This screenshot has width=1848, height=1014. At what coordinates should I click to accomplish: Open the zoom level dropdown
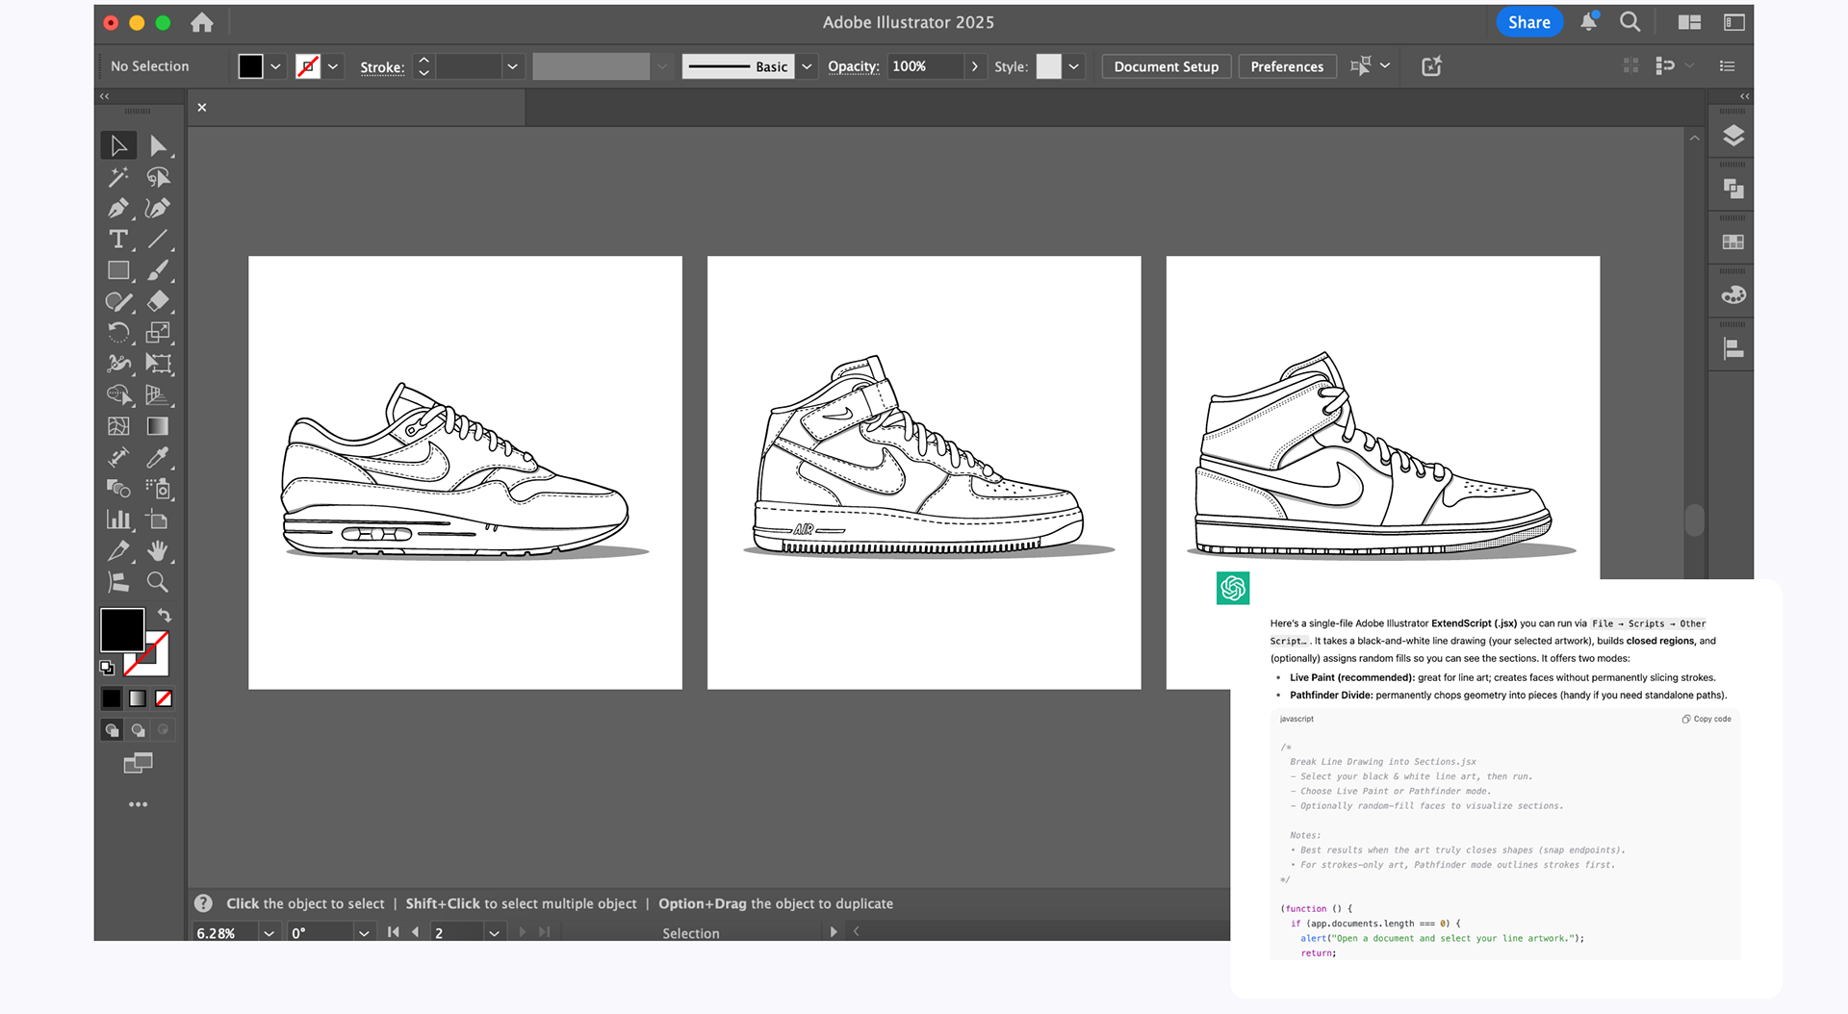click(x=269, y=933)
